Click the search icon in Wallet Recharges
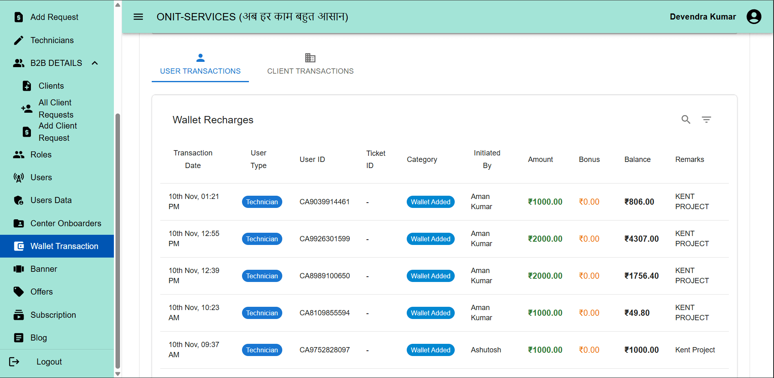774x378 pixels. pyautogui.click(x=686, y=119)
